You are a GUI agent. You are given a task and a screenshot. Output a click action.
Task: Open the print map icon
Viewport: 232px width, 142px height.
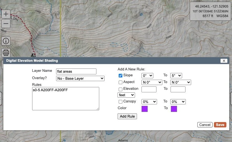(x=6, y=52)
